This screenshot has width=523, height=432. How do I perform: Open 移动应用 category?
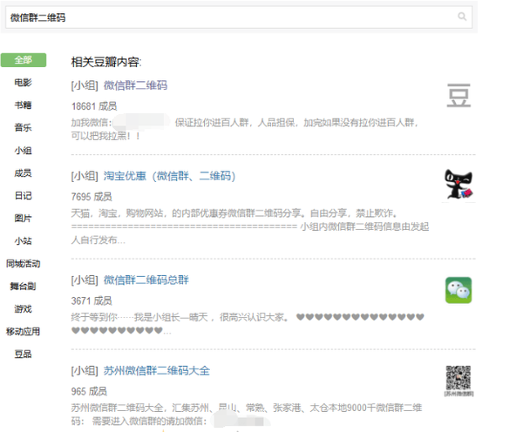23,331
